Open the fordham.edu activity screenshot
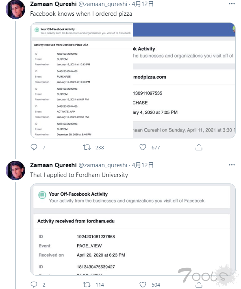This screenshot has width=241, height=289. (x=133, y=229)
